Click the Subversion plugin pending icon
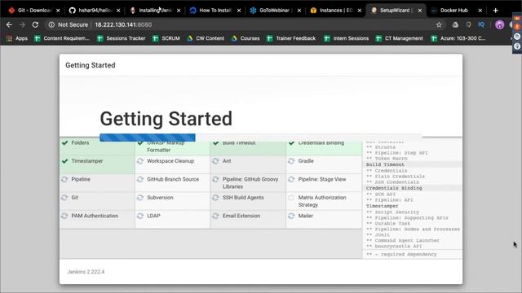This screenshot has width=522, height=293. click(140, 198)
